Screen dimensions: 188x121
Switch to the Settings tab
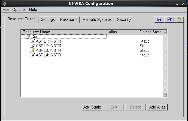(x=48, y=20)
